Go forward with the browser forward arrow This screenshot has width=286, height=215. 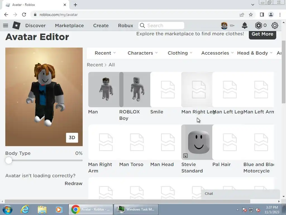[15, 15]
